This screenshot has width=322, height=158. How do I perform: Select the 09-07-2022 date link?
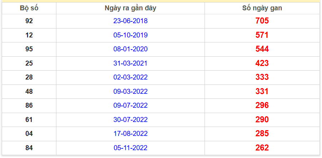tap(130, 106)
